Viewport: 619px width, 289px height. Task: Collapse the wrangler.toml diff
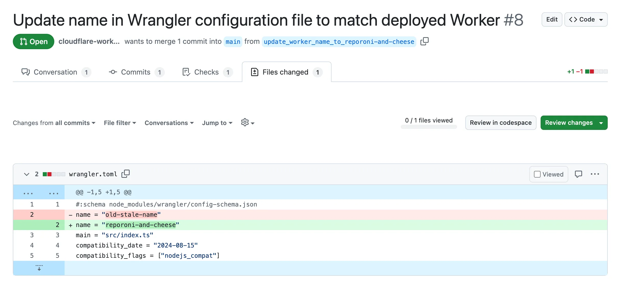pos(27,174)
